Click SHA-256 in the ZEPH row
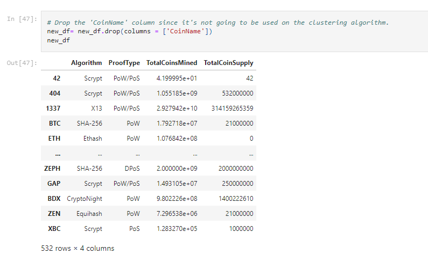Viewport: 428px width, 261px height. (x=89, y=169)
